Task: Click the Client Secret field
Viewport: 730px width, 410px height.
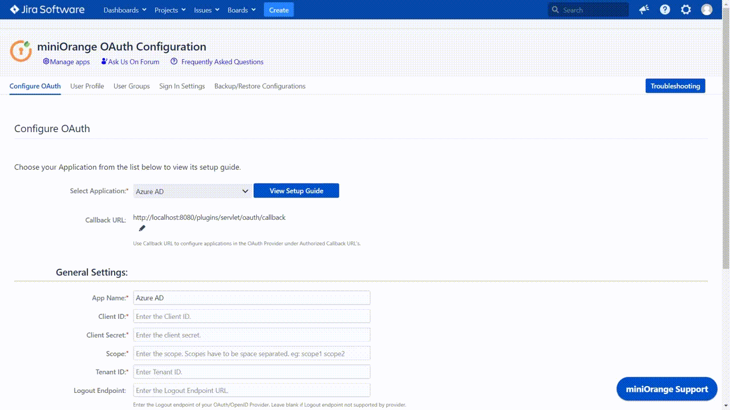Action: point(252,335)
